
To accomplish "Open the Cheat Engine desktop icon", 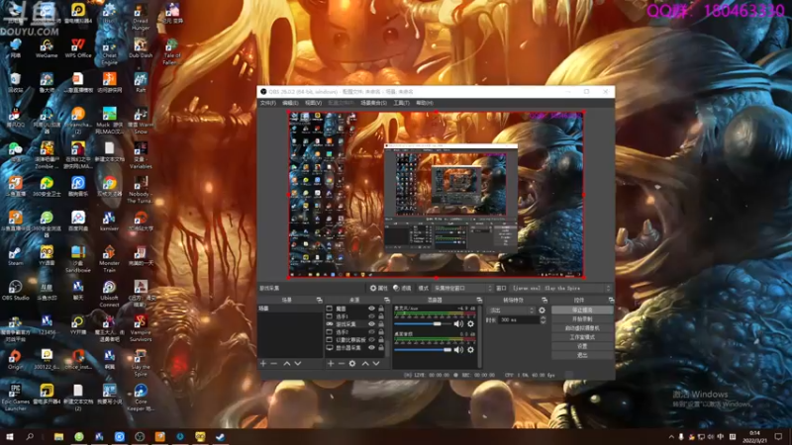I will pyautogui.click(x=109, y=51).
